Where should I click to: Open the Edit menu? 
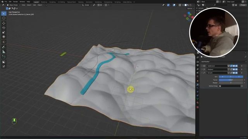click(x=10, y=2)
